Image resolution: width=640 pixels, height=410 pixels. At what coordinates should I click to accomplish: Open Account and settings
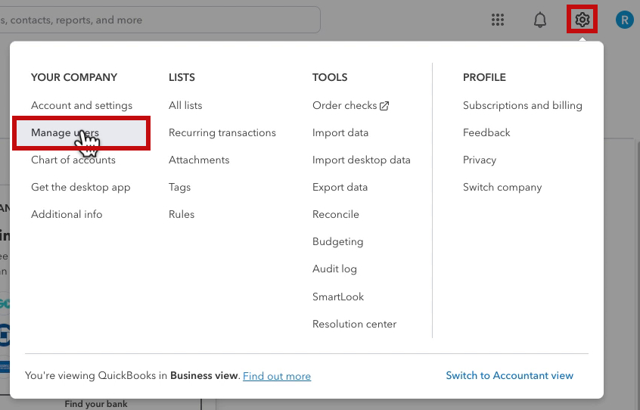coord(82,105)
